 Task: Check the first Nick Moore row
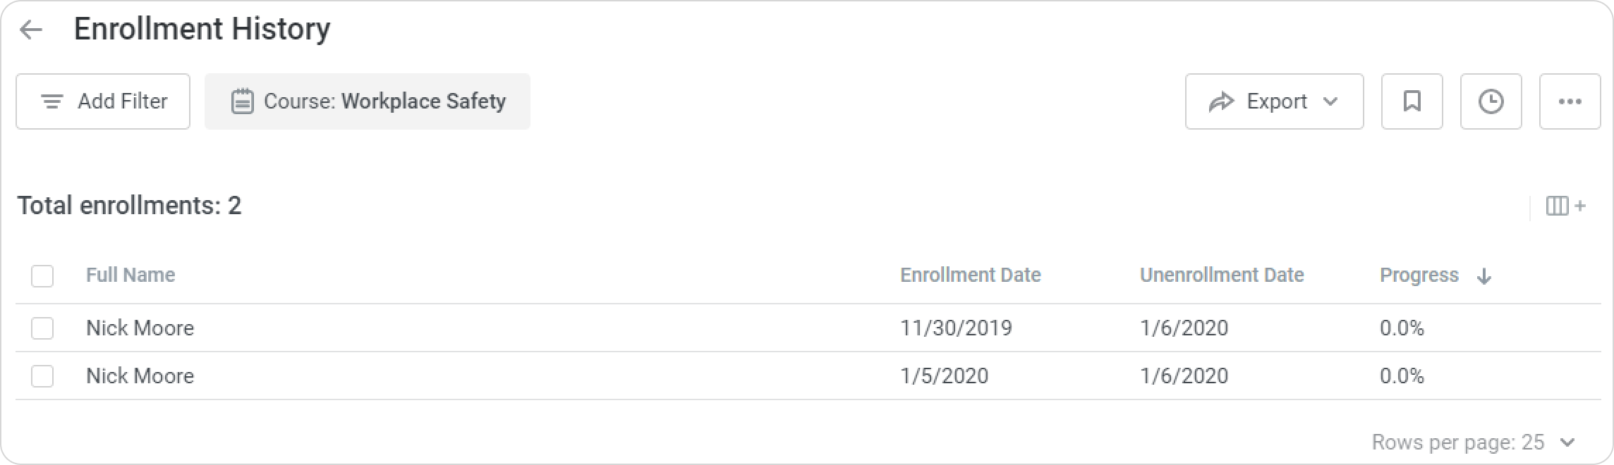click(42, 328)
